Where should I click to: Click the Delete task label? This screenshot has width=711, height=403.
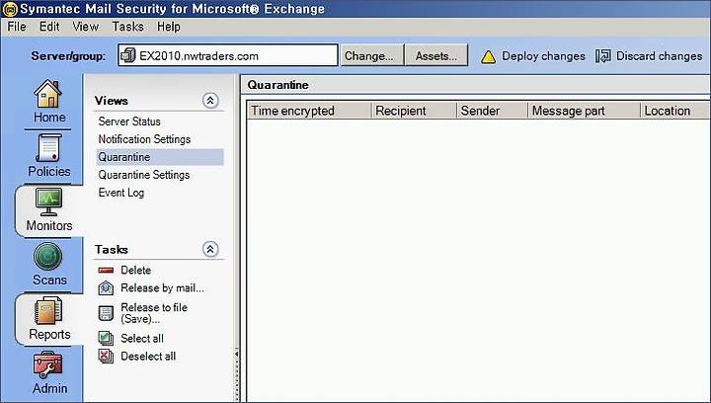(135, 271)
